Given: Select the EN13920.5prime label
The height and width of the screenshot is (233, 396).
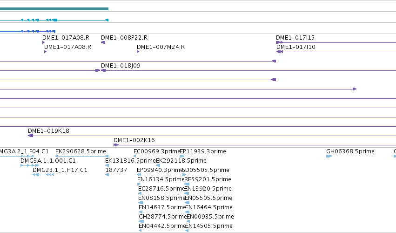Looking at the screenshot, I should pos(208,189).
